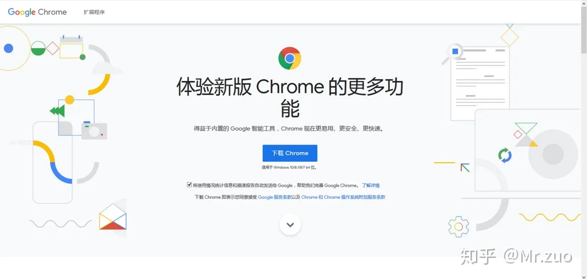Open the 扩展程序 menu item
This screenshot has width=587, height=279.
click(94, 12)
